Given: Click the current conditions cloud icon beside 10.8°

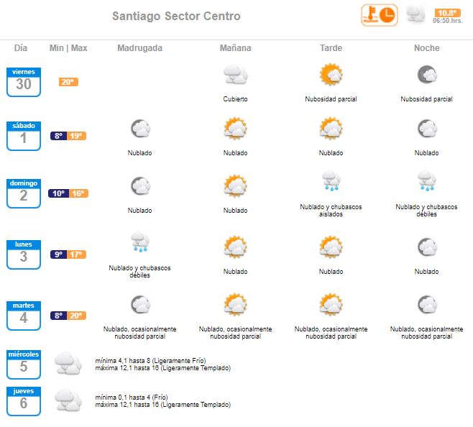Looking at the screenshot, I should coord(415,14).
